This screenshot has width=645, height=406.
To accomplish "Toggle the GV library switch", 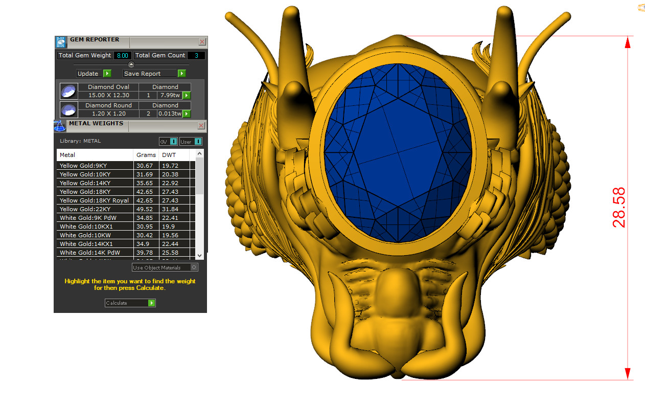I will (x=173, y=142).
